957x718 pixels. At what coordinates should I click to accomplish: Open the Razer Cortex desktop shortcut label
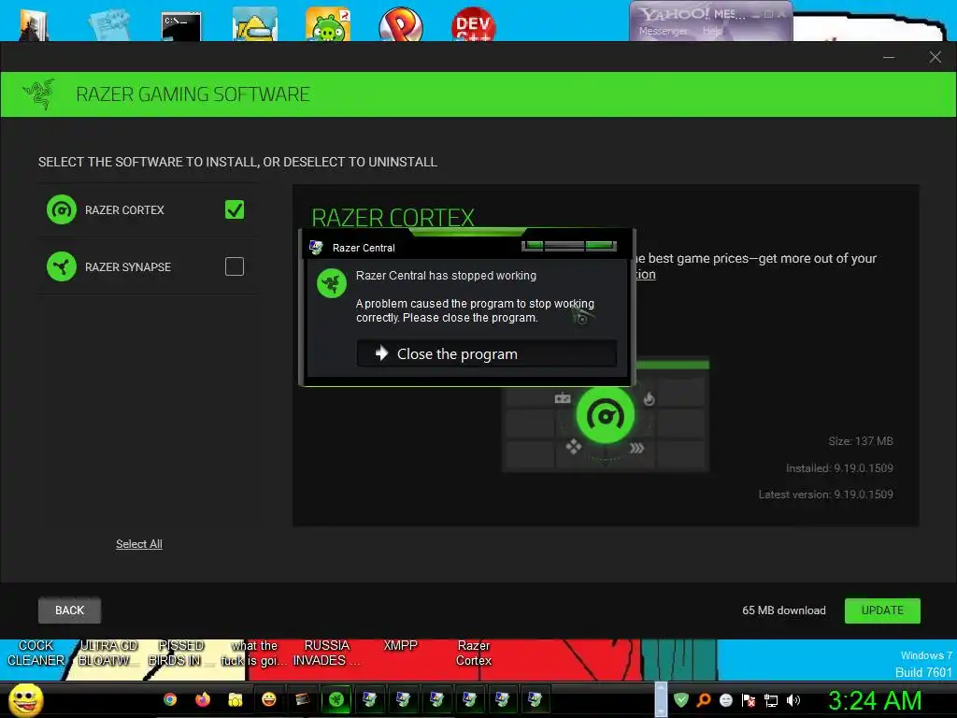tap(474, 653)
